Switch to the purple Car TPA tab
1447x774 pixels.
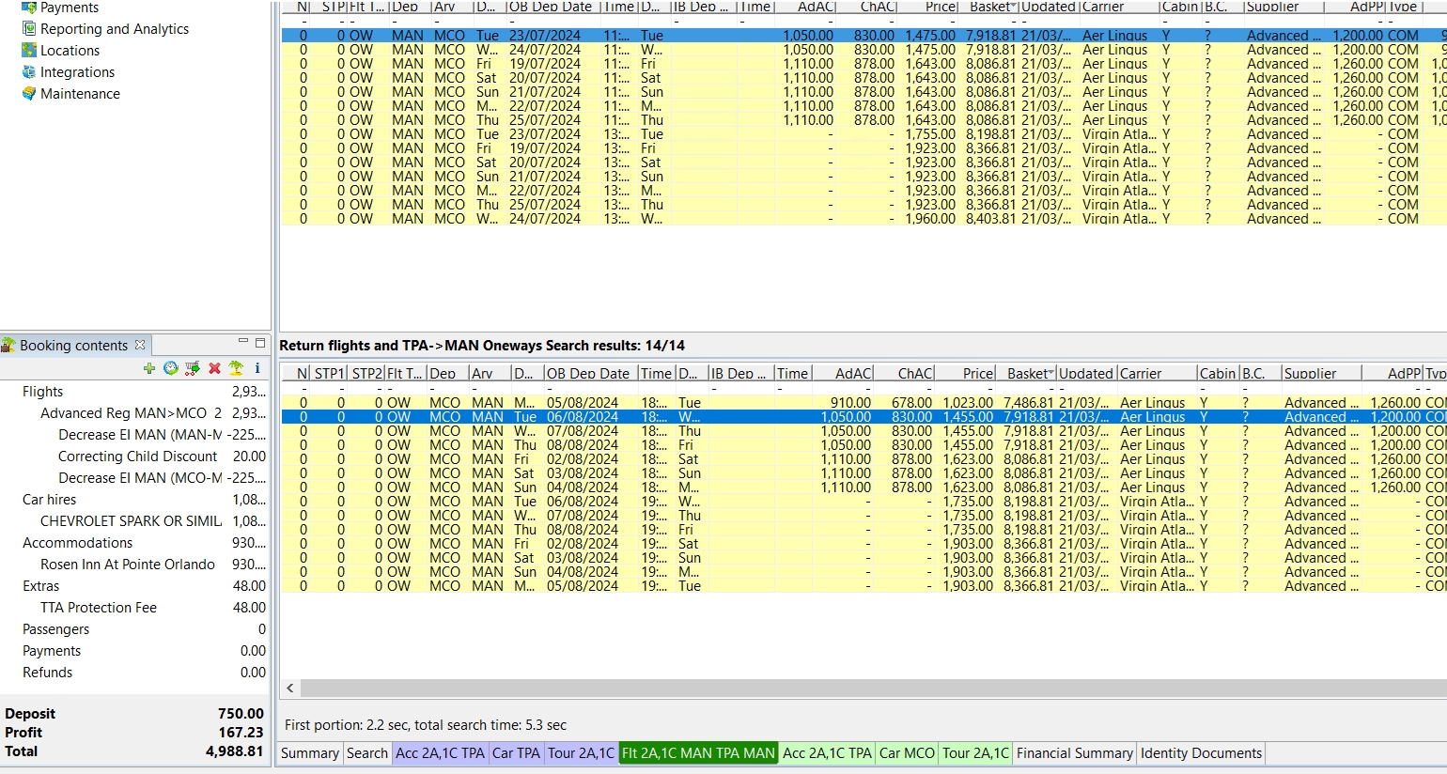tap(516, 753)
